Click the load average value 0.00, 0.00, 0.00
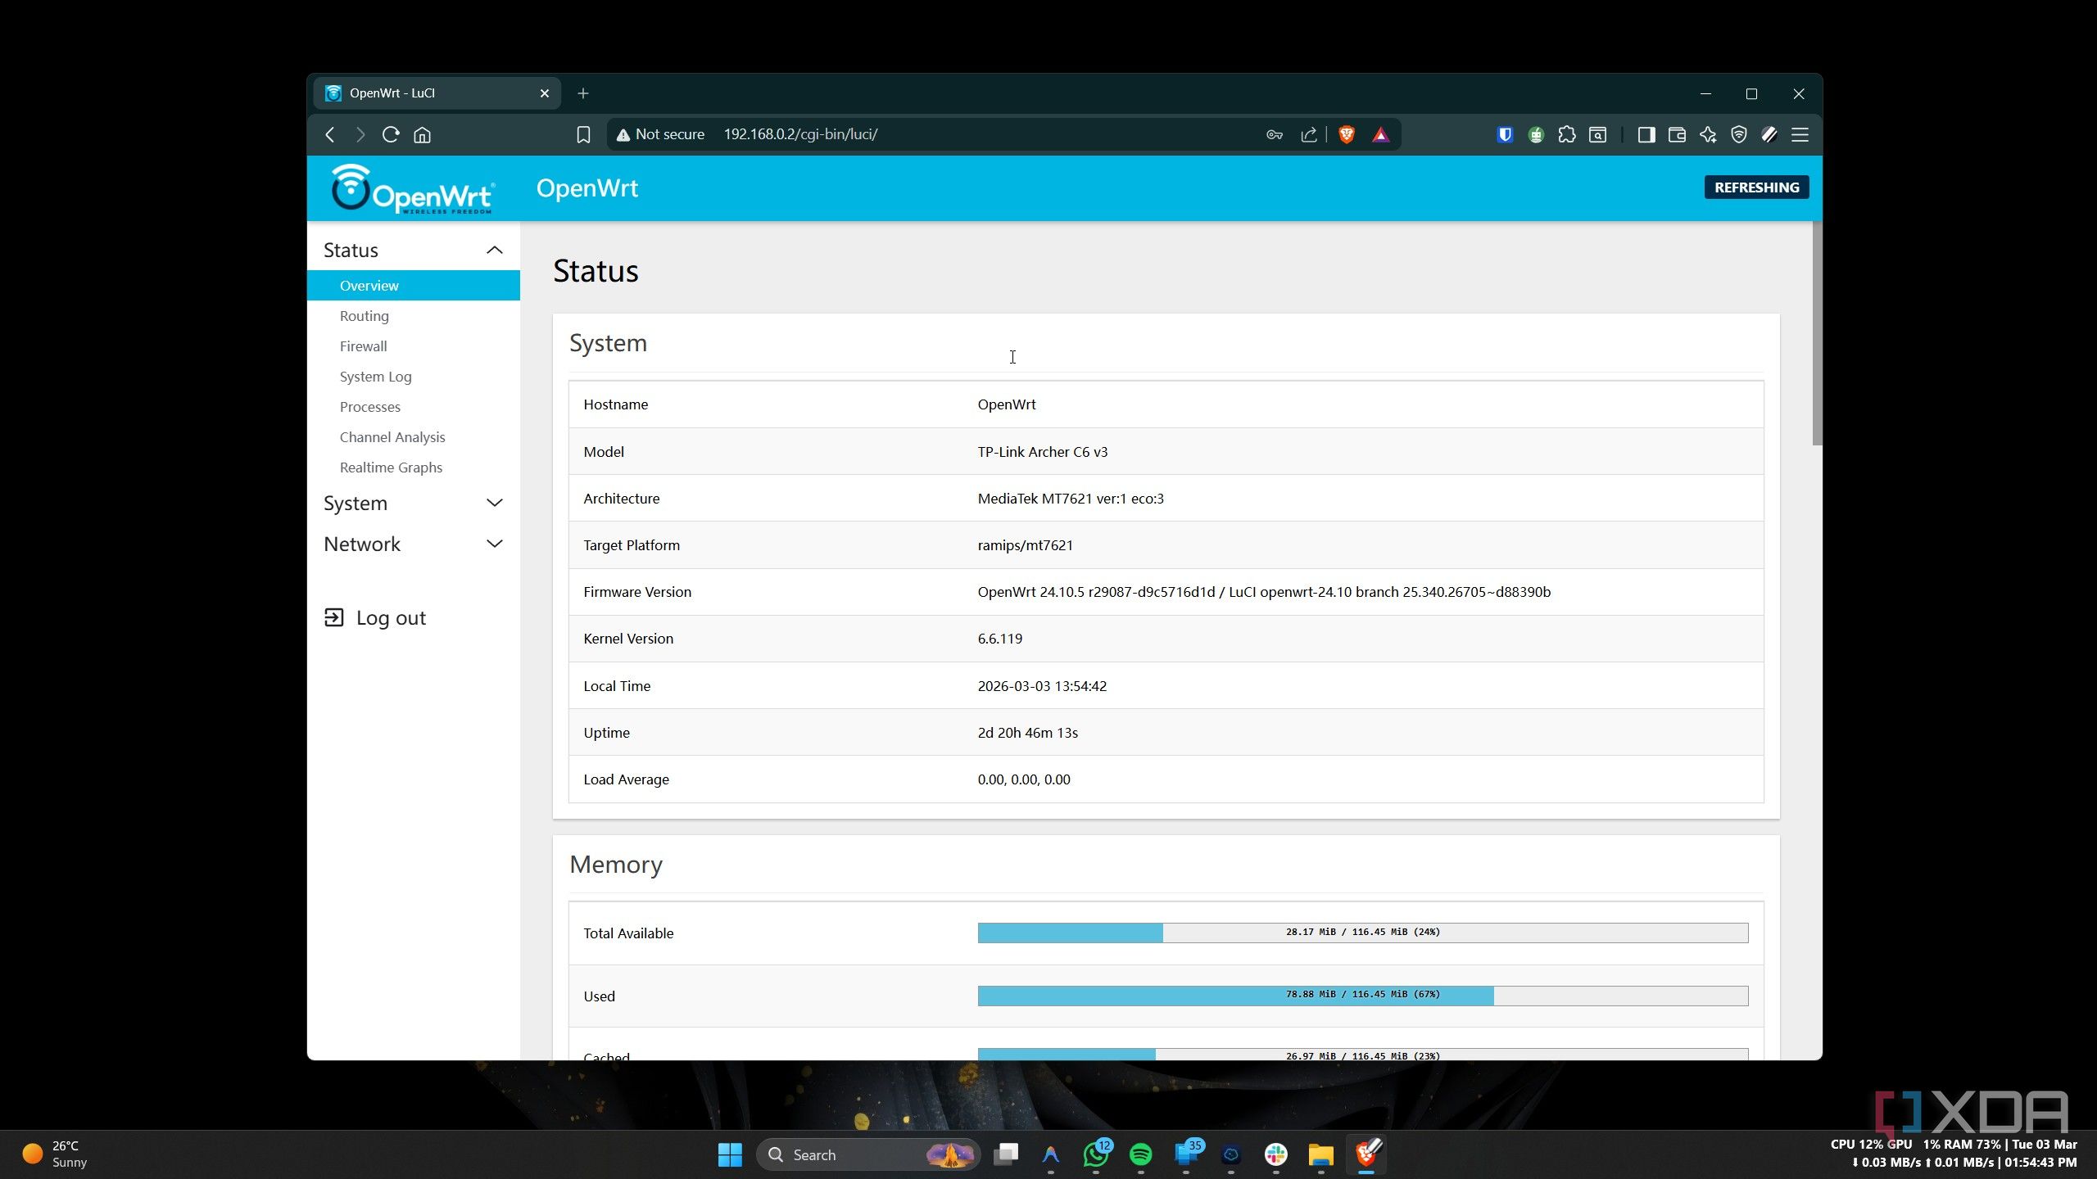This screenshot has height=1179, width=2097. click(1023, 779)
